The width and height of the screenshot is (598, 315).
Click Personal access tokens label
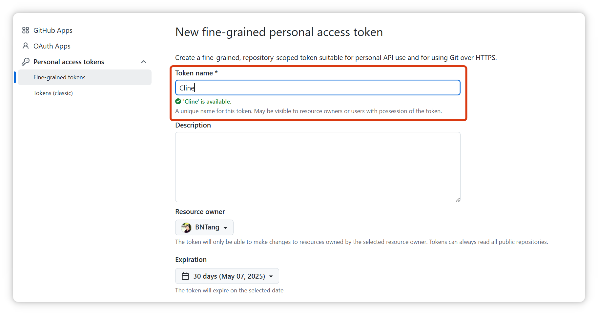pyautogui.click(x=69, y=62)
